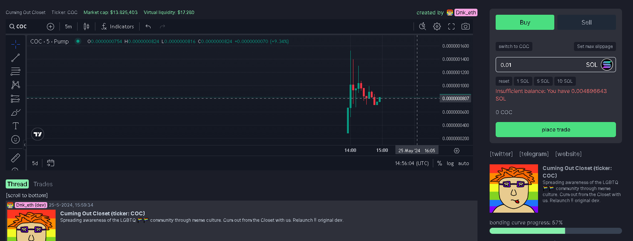
Task: Click the TradingView logo on chart
Action: pos(38,134)
